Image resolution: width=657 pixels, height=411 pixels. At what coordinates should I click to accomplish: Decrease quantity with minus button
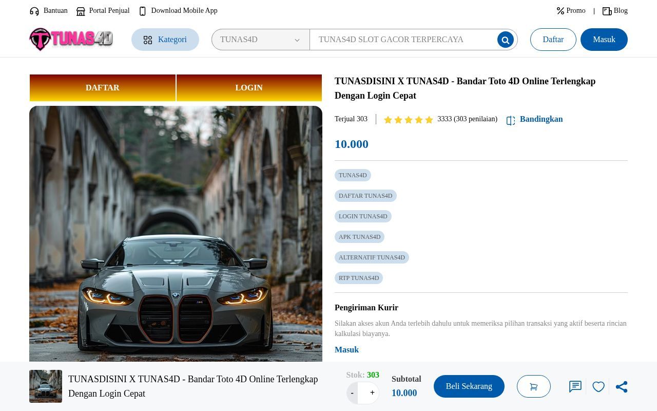(x=352, y=393)
